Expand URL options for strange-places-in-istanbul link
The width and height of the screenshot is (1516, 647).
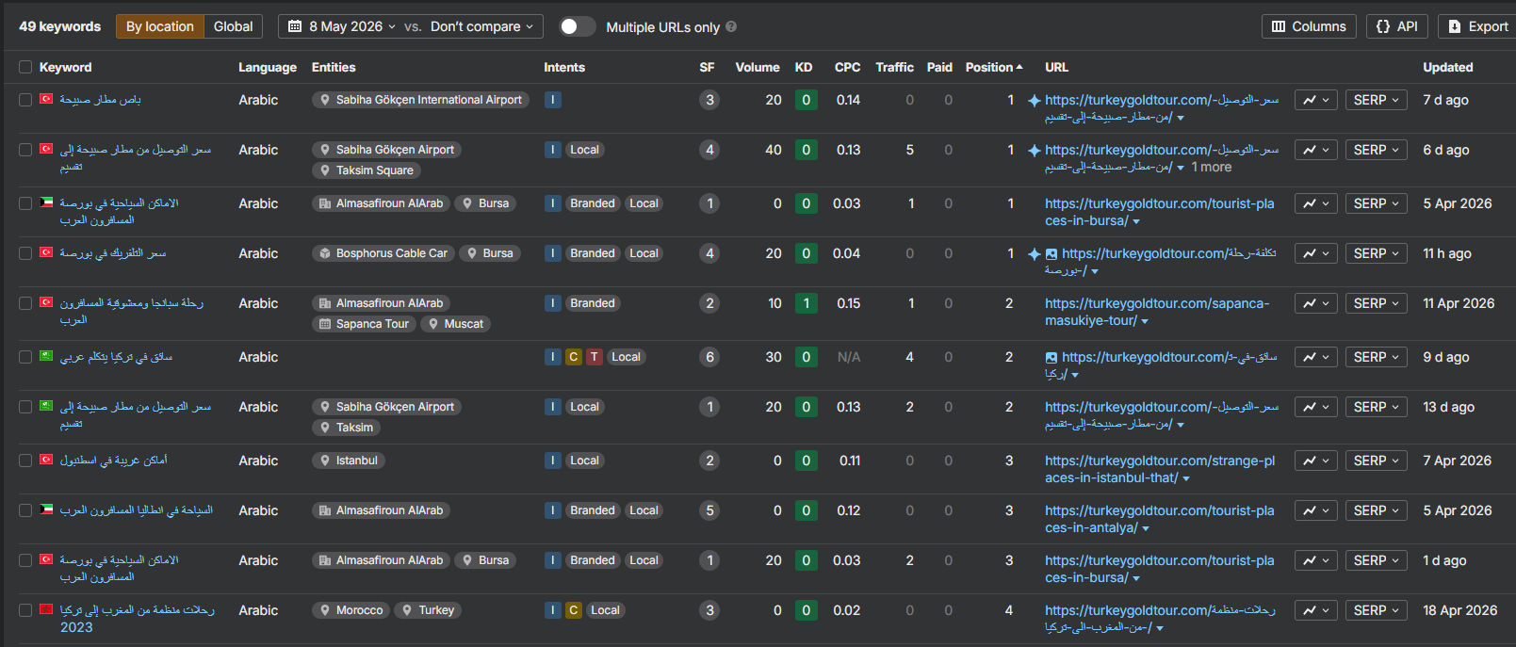[1186, 479]
